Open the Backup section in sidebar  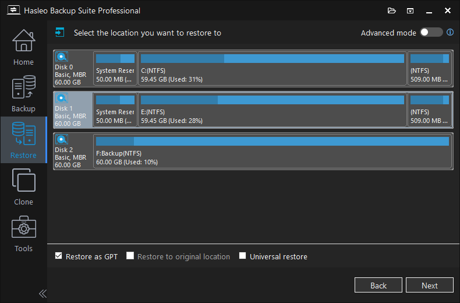point(23,93)
